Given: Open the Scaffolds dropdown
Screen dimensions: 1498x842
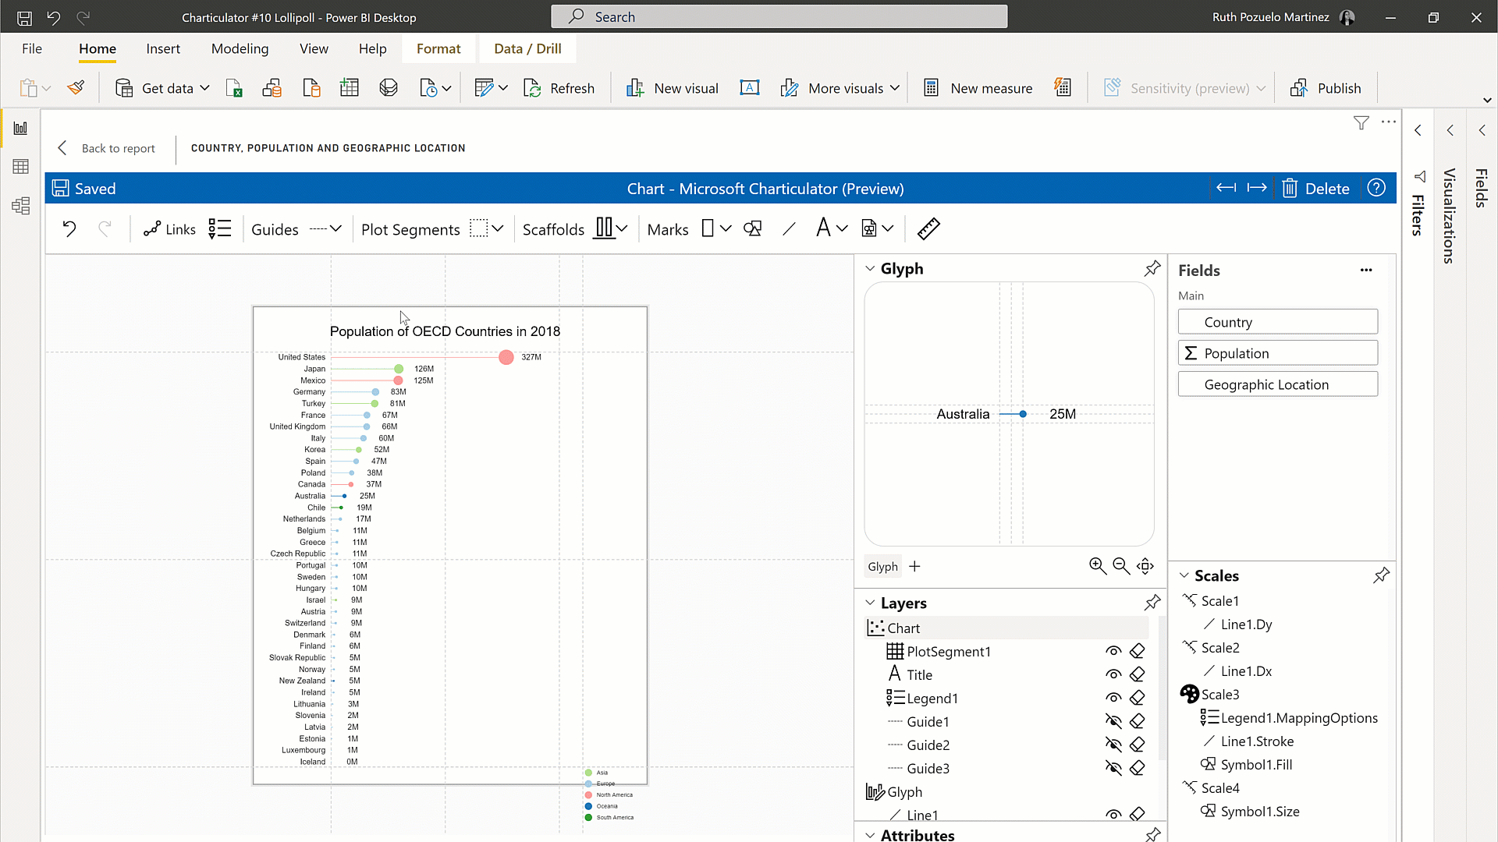Looking at the screenshot, I should pos(621,228).
